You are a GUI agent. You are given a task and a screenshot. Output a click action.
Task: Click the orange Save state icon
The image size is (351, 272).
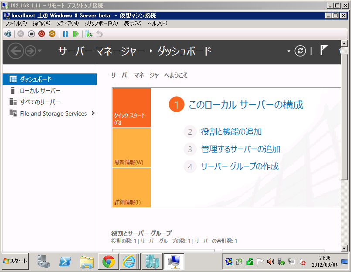tap(52, 34)
